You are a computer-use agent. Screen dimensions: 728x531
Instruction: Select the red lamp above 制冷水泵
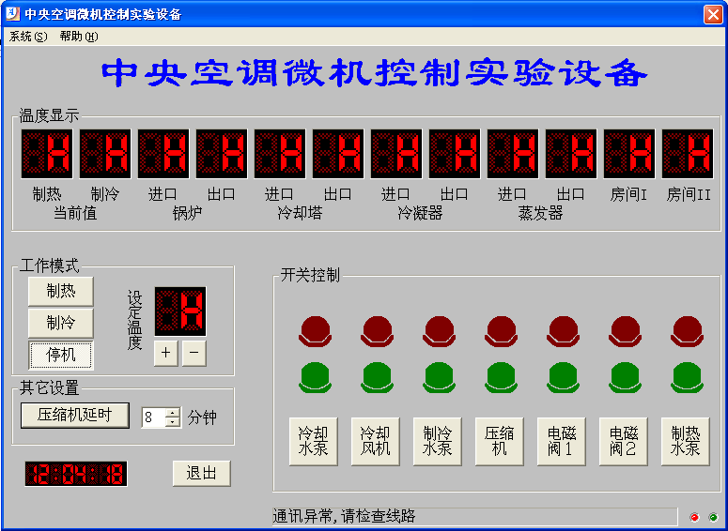(440, 329)
